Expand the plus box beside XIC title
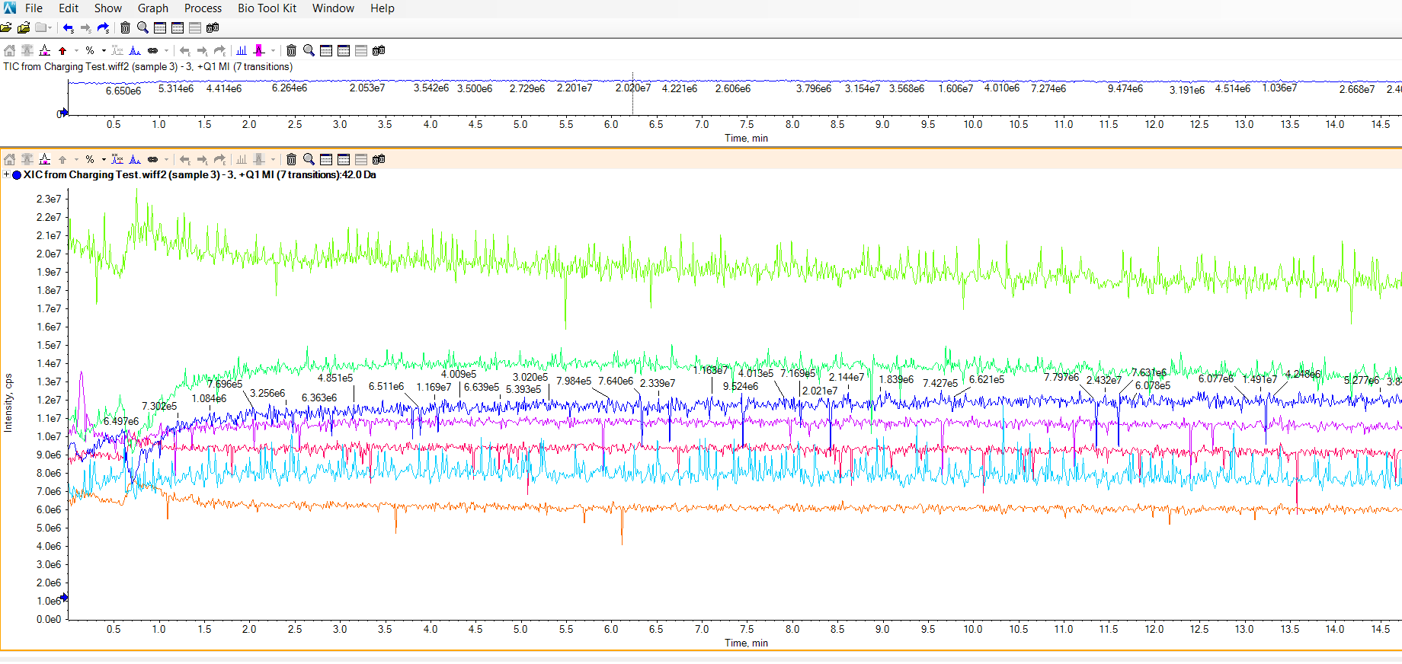1402x664 pixels. (6, 175)
